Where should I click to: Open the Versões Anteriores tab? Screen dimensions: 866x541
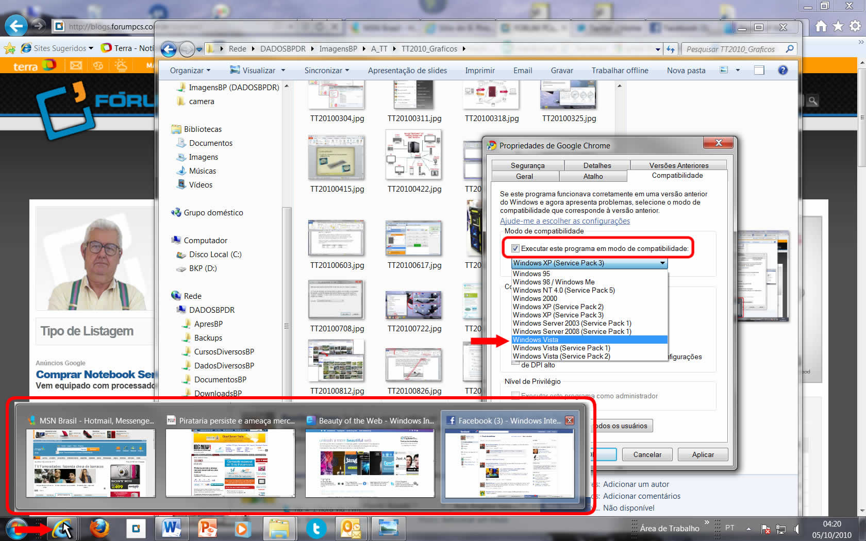678,165
